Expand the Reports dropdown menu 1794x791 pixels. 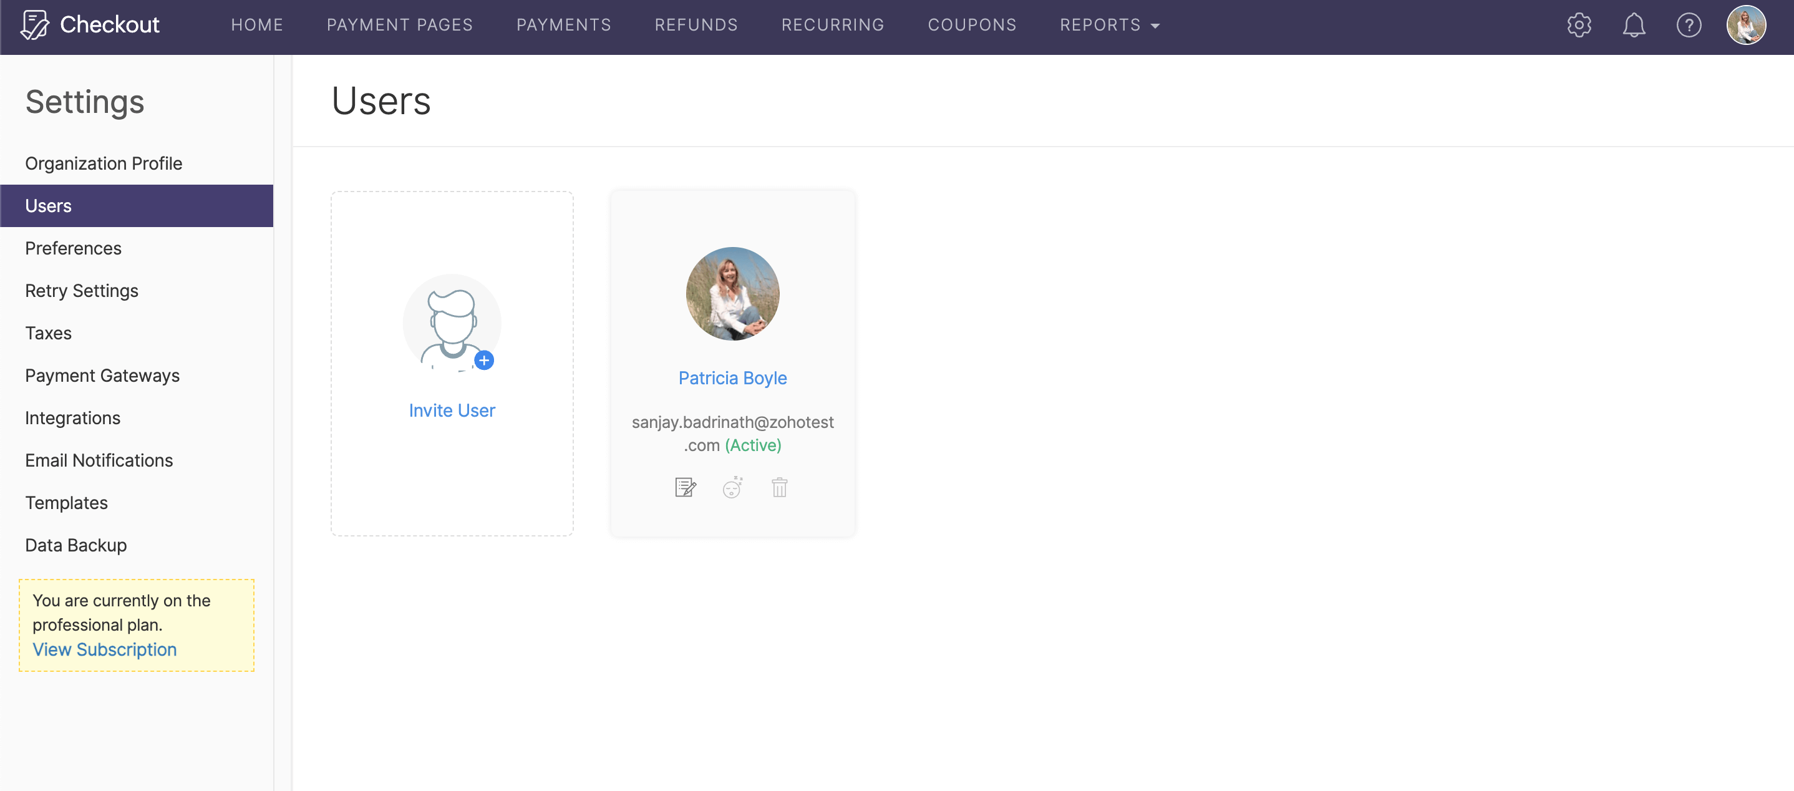[1108, 25]
